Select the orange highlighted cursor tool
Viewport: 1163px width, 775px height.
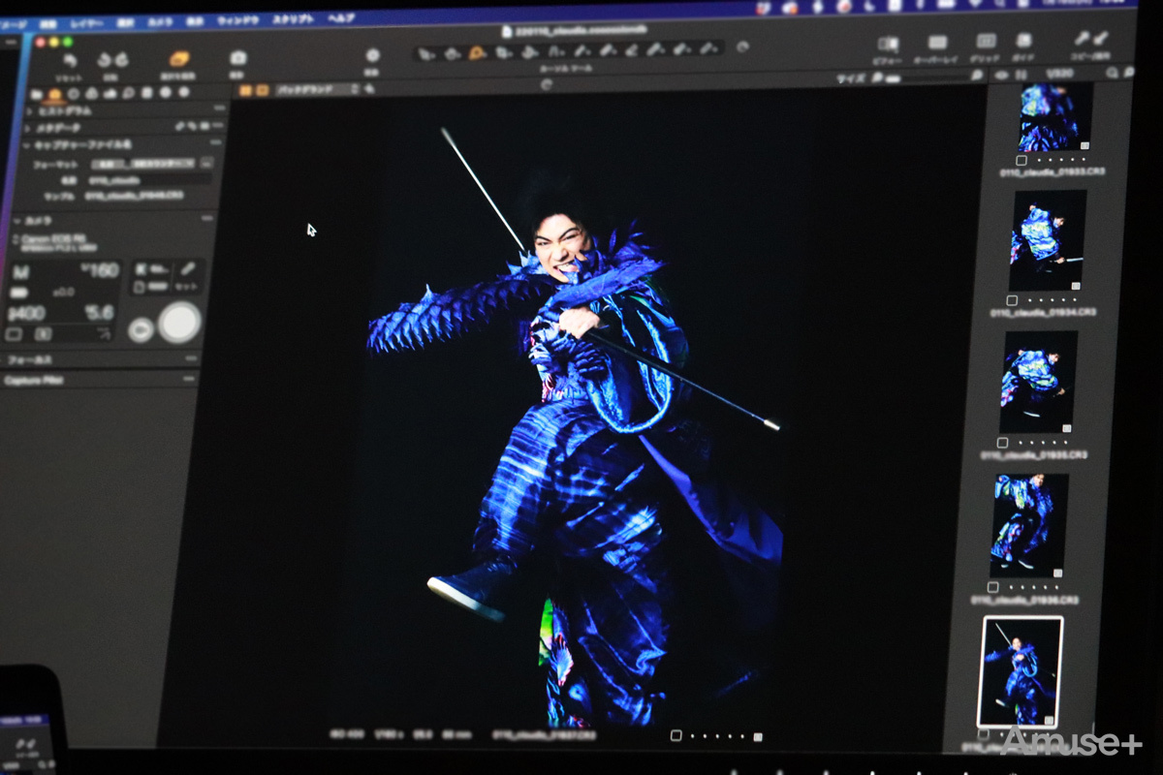(x=477, y=52)
